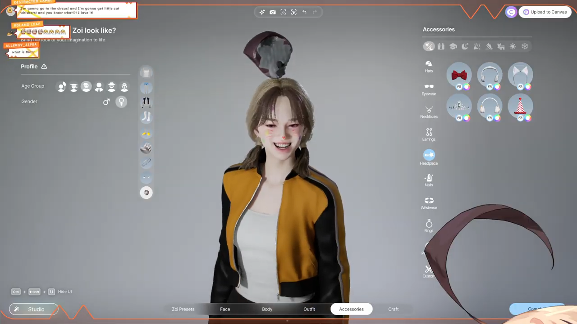Image resolution: width=577 pixels, height=324 pixels.
Task: Filter accessories by sleepwear moon icon
Action: pos(465,46)
